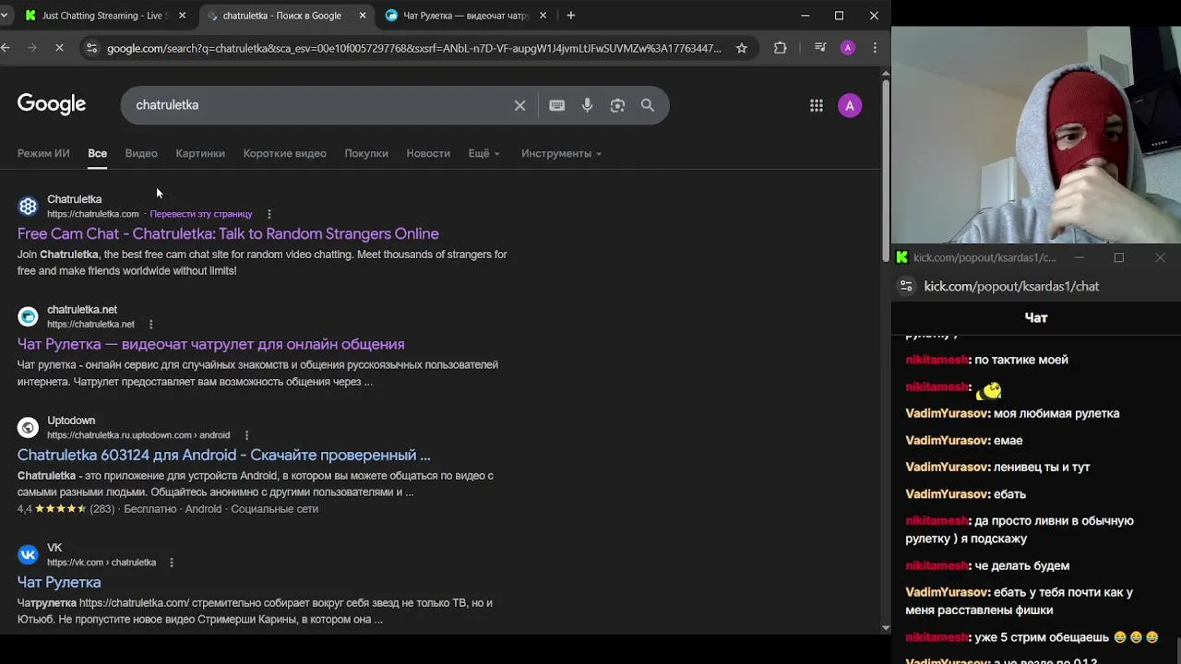
Task: Click chat message ленивец ты и тут
Action: coord(1042,467)
